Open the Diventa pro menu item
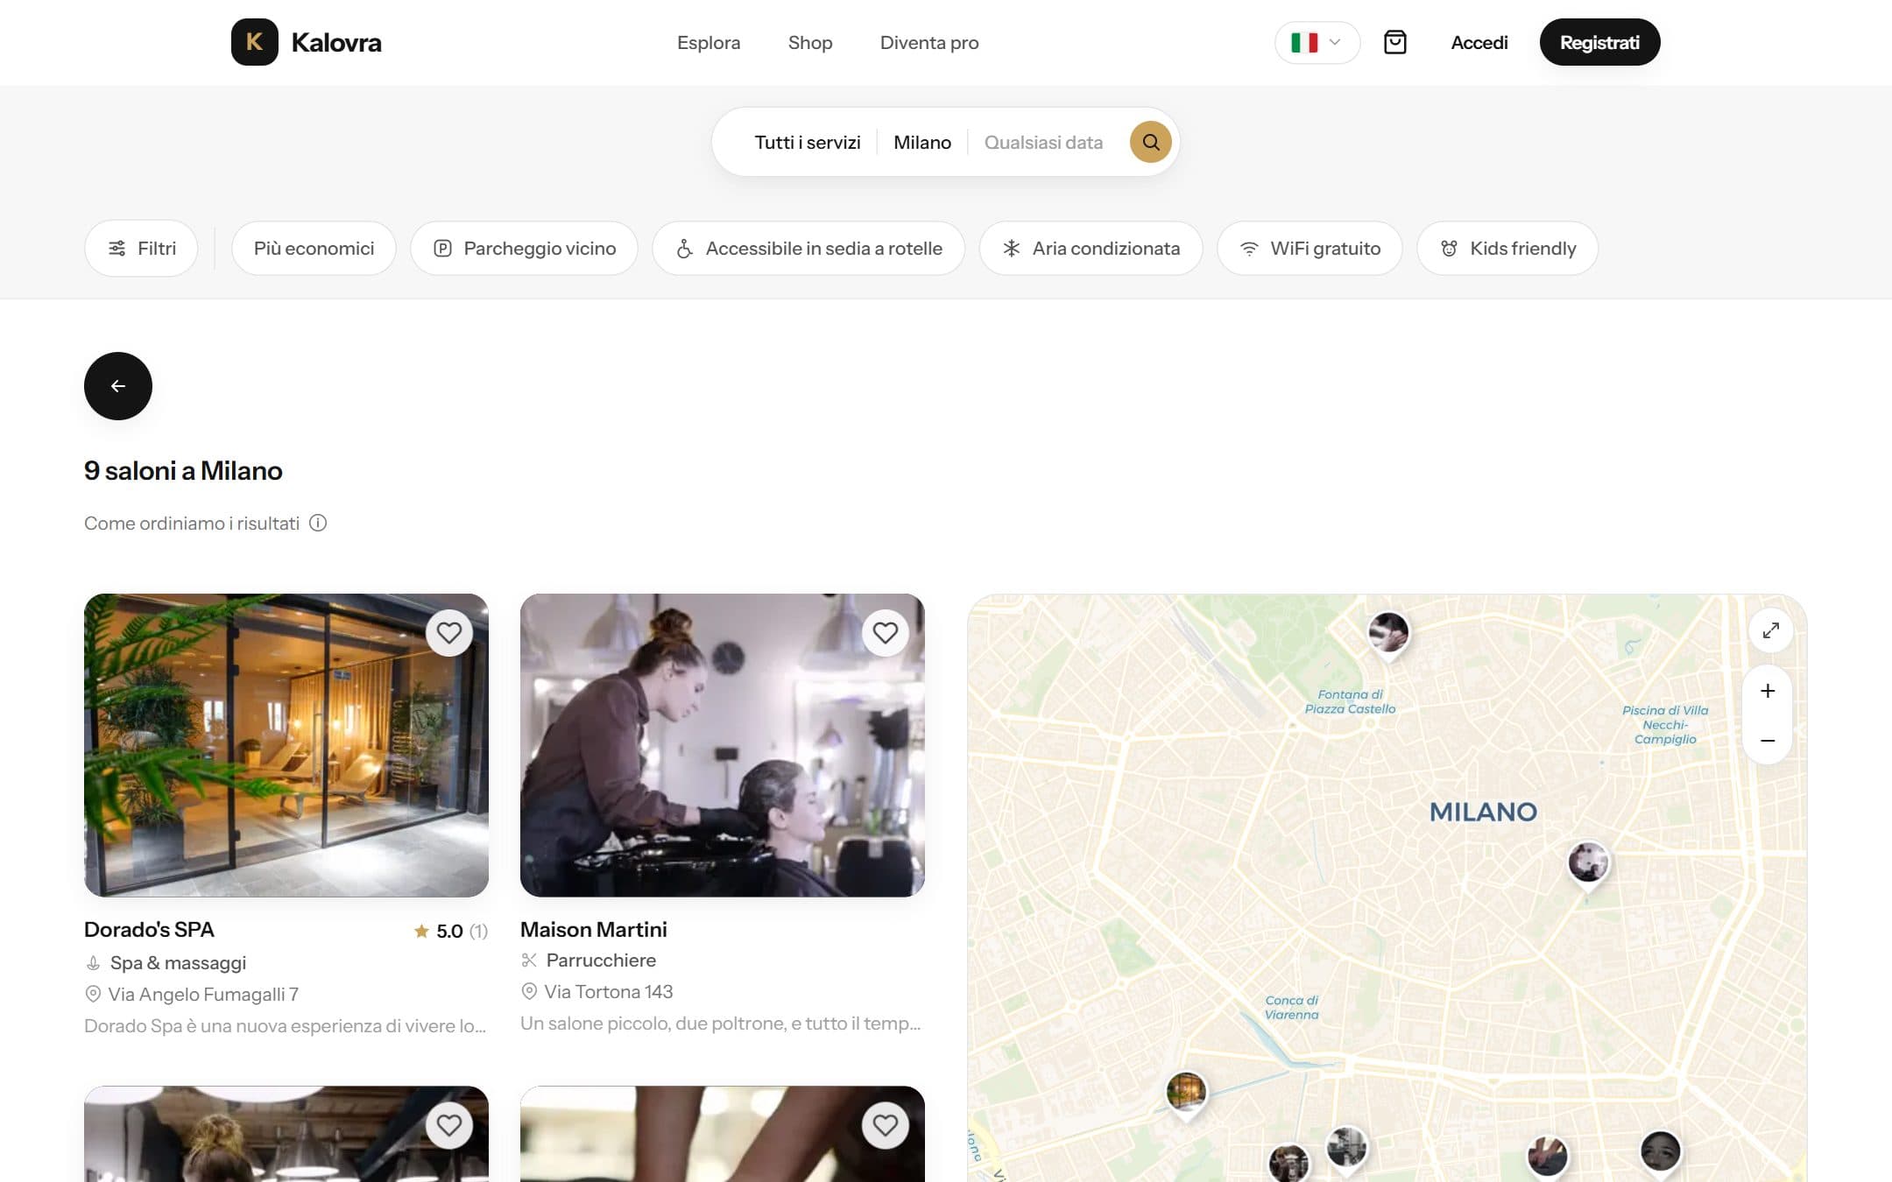The height and width of the screenshot is (1182, 1892). click(x=928, y=42)
